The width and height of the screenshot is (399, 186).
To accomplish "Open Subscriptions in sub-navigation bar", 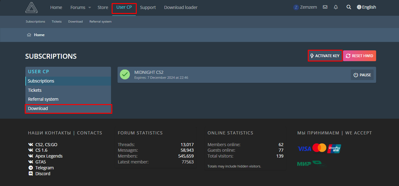I will [x=35, y=22].
